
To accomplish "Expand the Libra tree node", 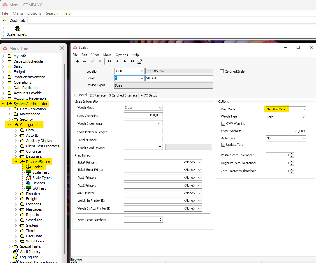I will (16, 130).
